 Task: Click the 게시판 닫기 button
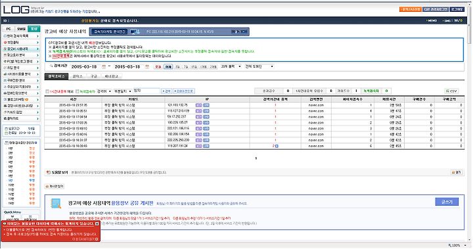click(55, 187)
